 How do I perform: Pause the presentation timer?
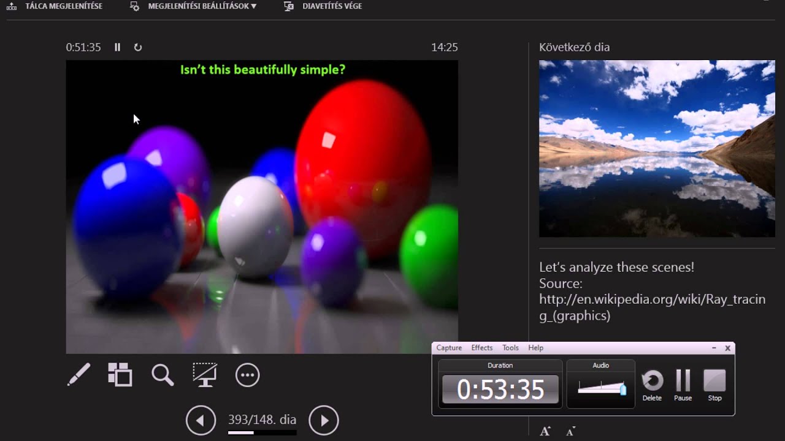(117, 47)
